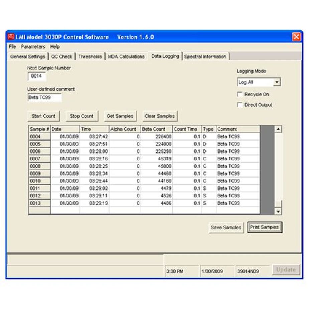Switch to the General Settings tab
This screenshot has height=309, width=309.
click(28, 57)
